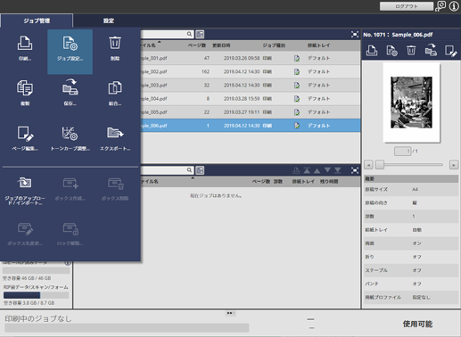Screen dimensions: 461x337
Task: Click the search magnifier in the stored jobs list
Action: coord(189,34)
